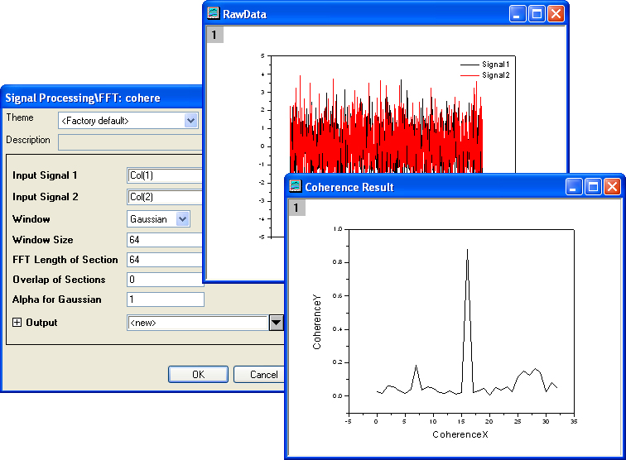Click the Overlap of Sections field
The height and width of the screenshot is (460, 626).
[x=165, y=280]
